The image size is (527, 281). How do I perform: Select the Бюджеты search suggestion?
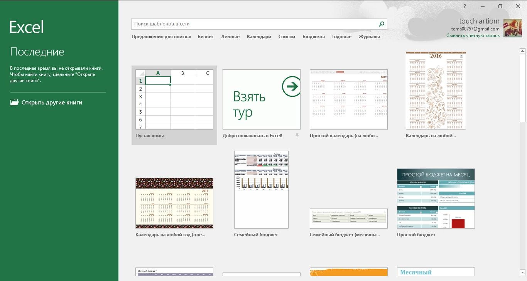point(314,37)
